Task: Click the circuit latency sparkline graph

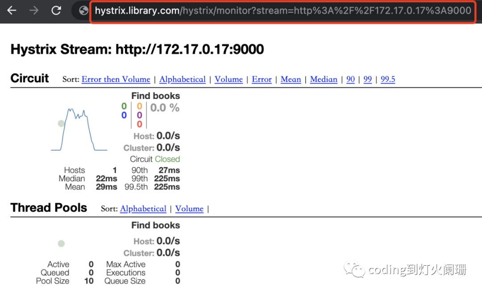Action: [79, 130]
